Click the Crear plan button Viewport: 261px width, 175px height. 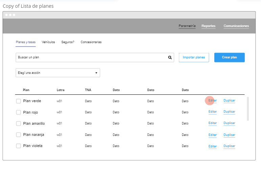point(229,57)
